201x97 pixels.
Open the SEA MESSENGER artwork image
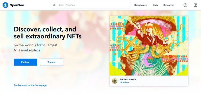149,46
